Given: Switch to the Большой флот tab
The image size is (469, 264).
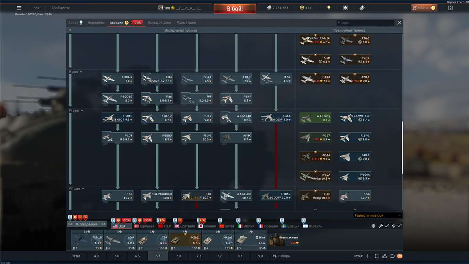Looking at the screenshot, I should 160,23.
